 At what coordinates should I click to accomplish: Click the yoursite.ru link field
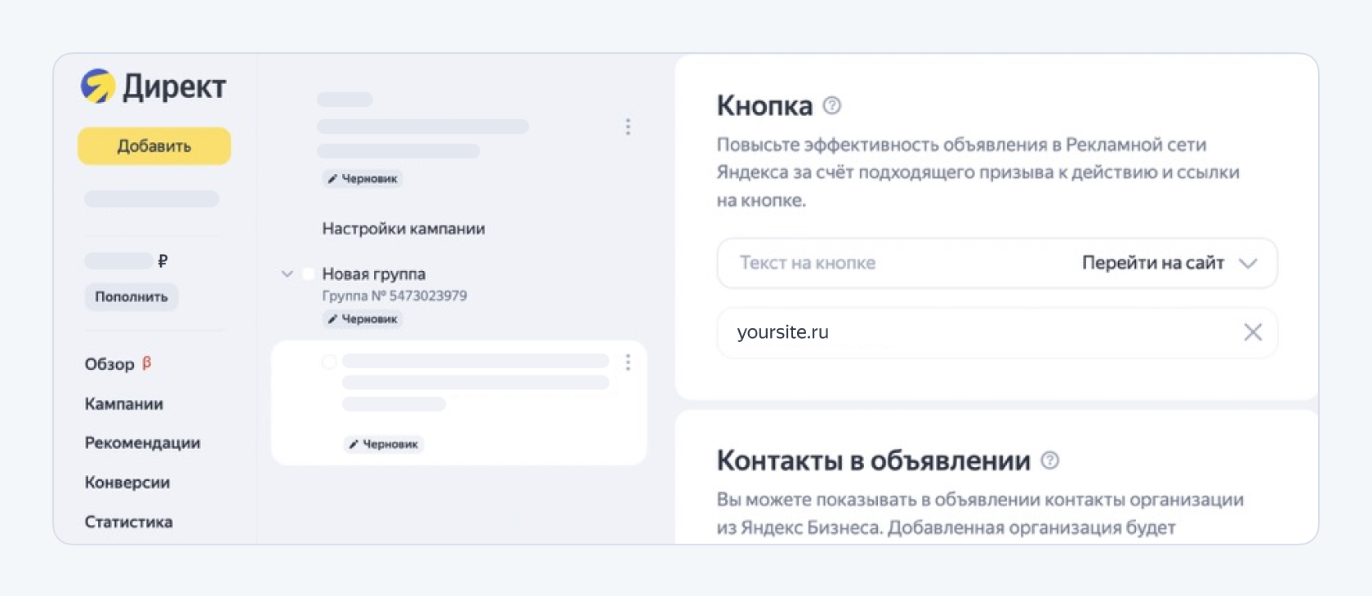pyautogui.click(x=997, y=332)
